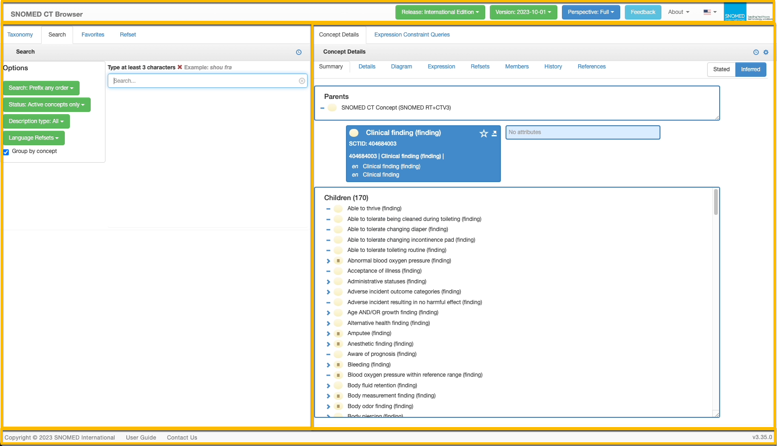Click the drag concept icon beside star
The height and width of the screenshot is (446, 777).
(x=494, y=134)
